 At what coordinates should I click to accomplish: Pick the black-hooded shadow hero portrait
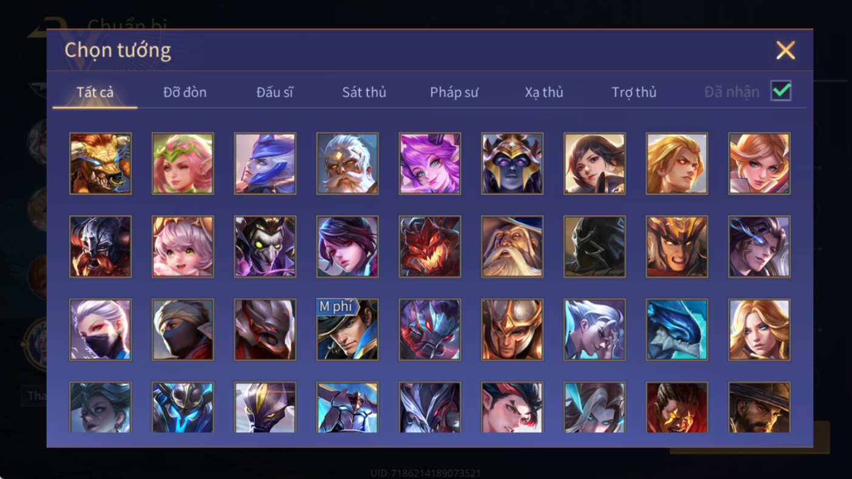(595, 247)
